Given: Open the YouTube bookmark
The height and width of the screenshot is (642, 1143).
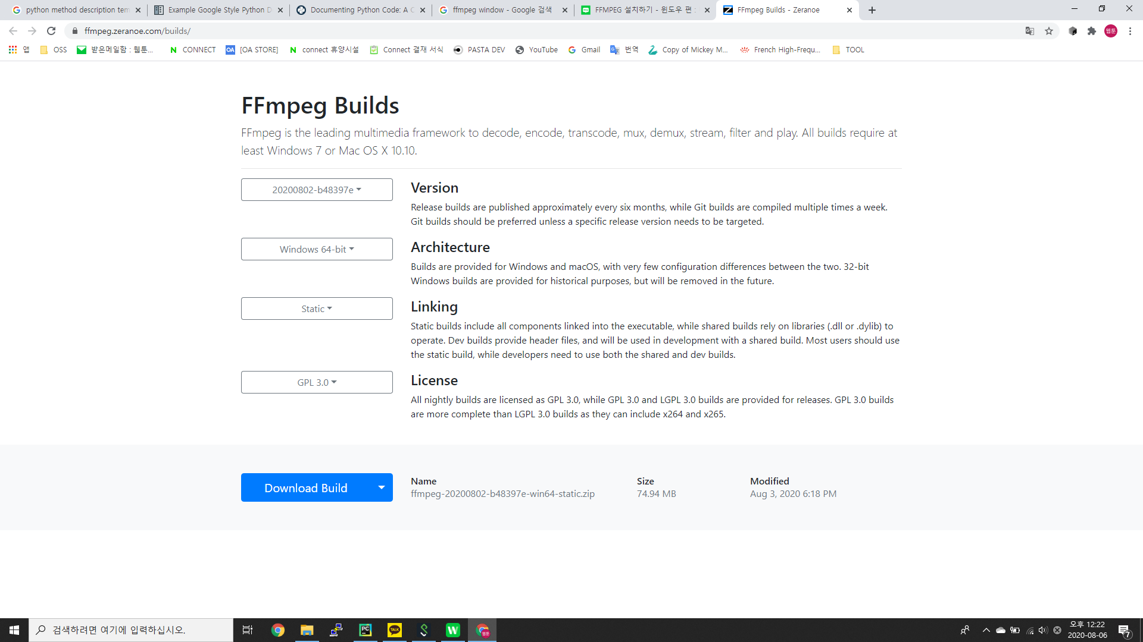Looking at the screenshot, I should click(x=536, y=50).
